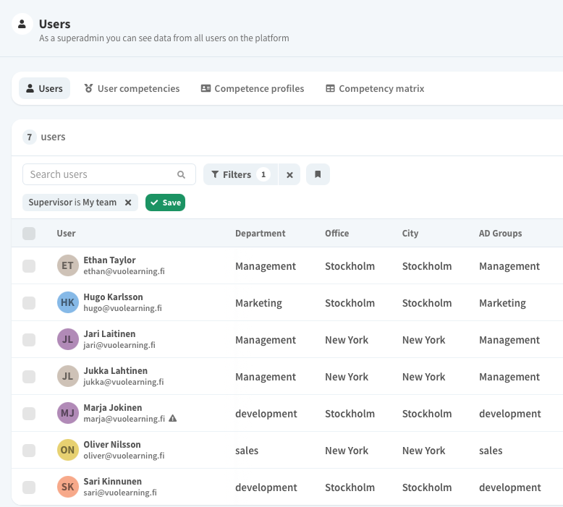Click Jukka Lahtinen's JL avatar
Screen dimensions: 563x507
(68, 376)
